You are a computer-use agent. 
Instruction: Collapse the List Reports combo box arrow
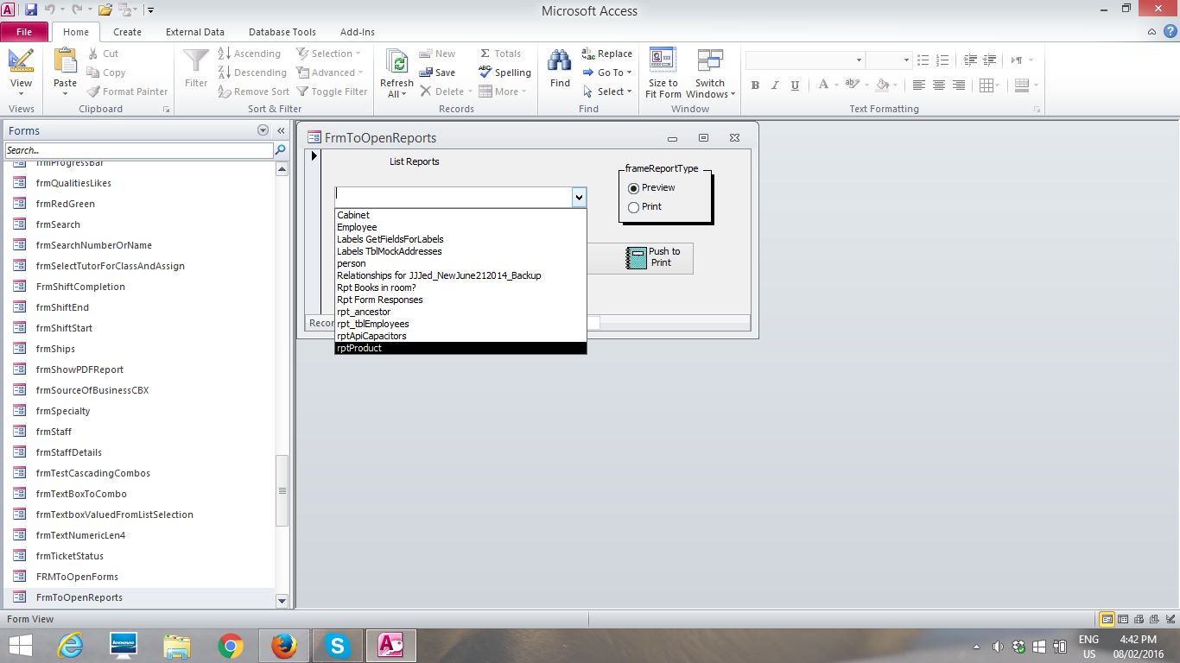click(579, 198)
